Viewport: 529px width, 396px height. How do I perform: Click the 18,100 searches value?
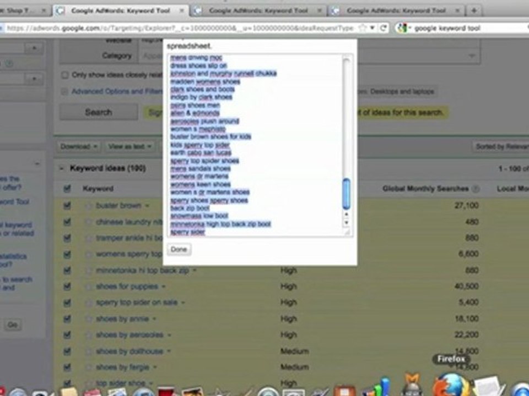pyautogui.click(x=466, y=319)
